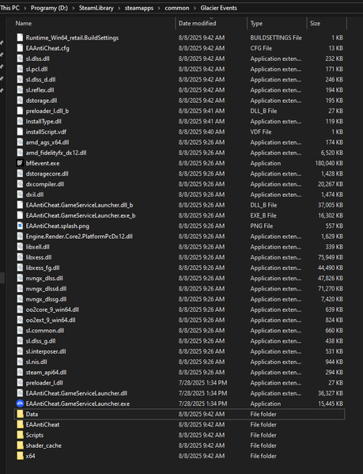Expand breadcrumb chevron after steamapps
Image resolution: width=363 pixels, height=474 pixels.
(x=159, y=8)
